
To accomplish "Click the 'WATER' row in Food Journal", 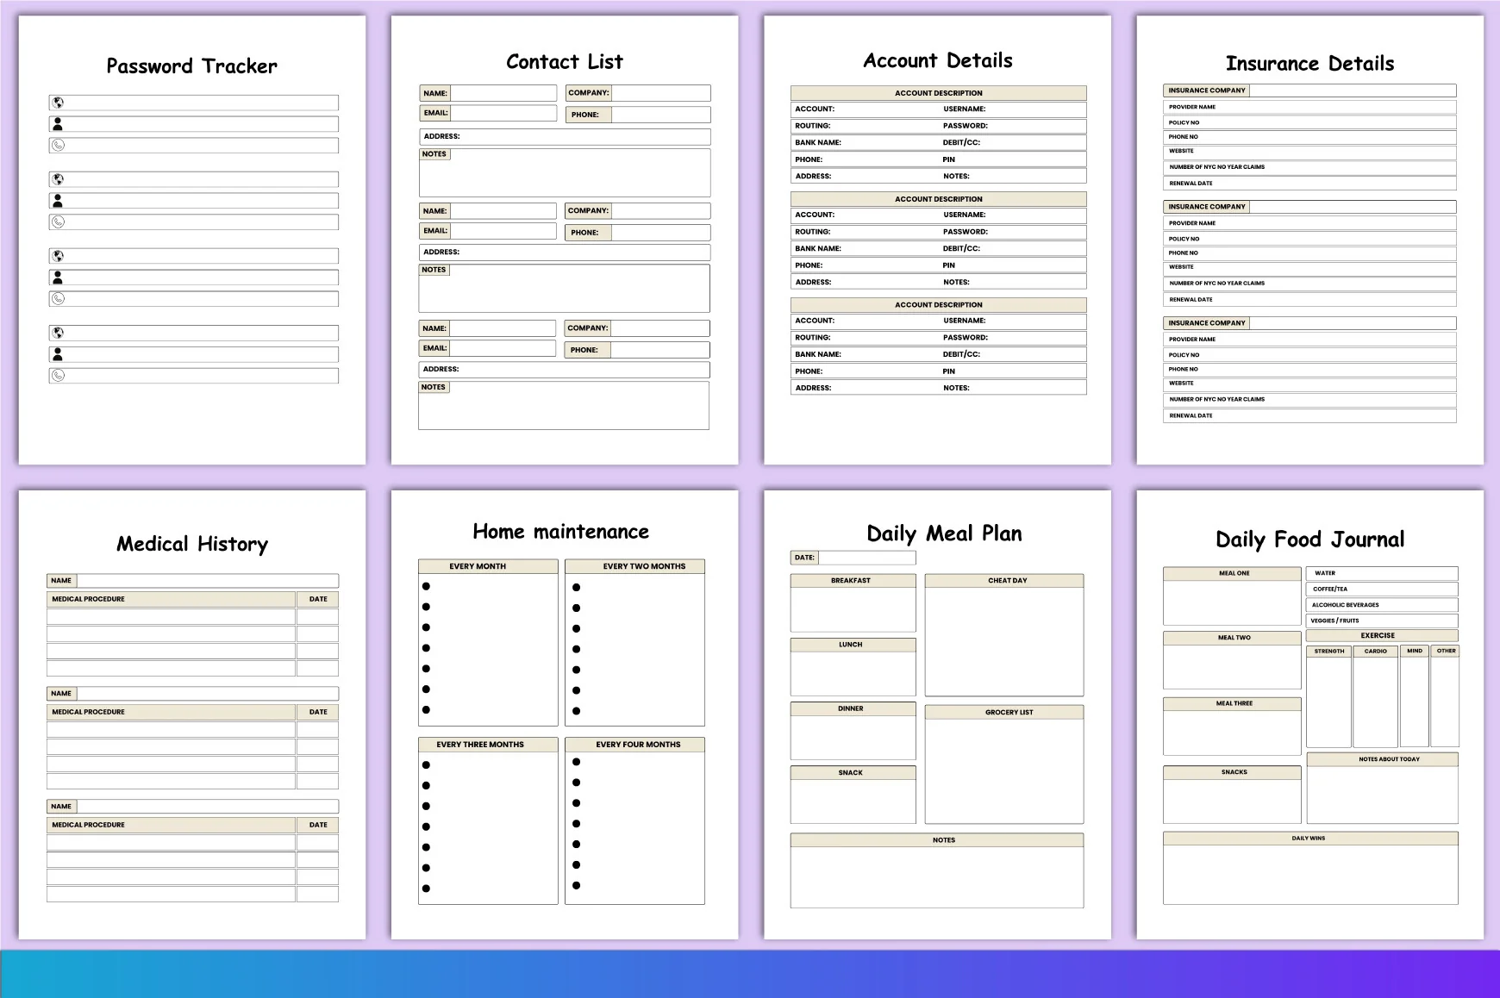I will (x=1382, y=573).
